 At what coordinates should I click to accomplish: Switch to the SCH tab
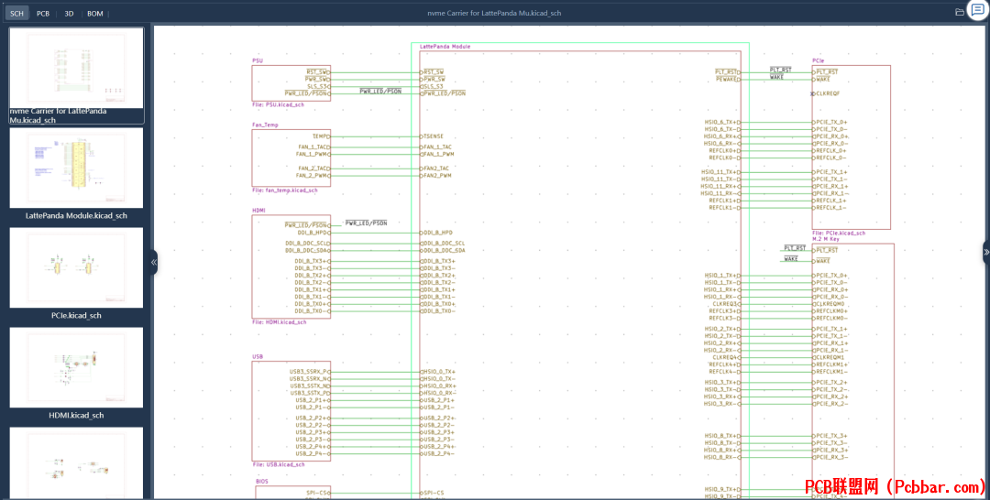tap(17, 13)
